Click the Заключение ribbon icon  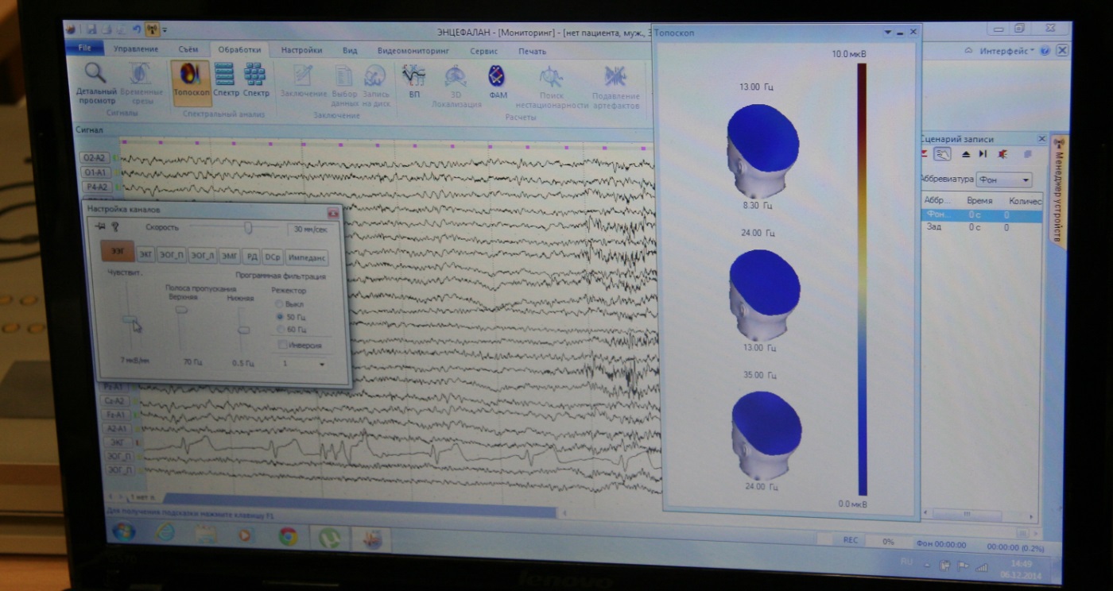tap(303, 82)
